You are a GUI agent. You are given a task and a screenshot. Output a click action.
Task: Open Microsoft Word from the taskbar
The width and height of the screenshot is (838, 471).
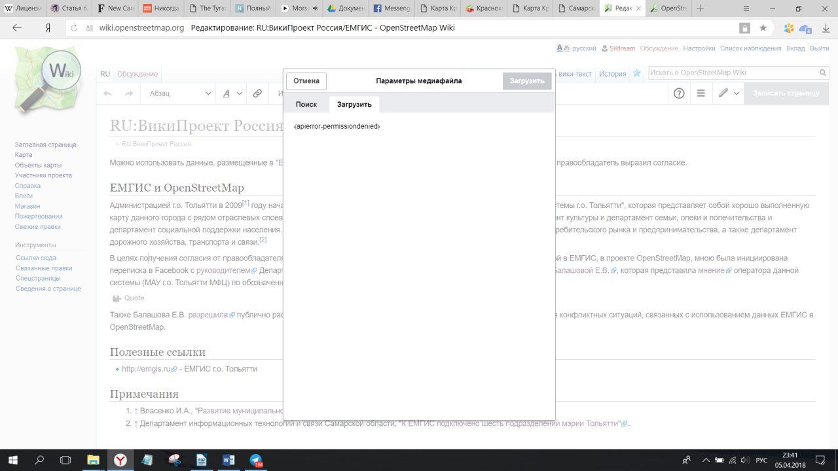tap(228, 460)
